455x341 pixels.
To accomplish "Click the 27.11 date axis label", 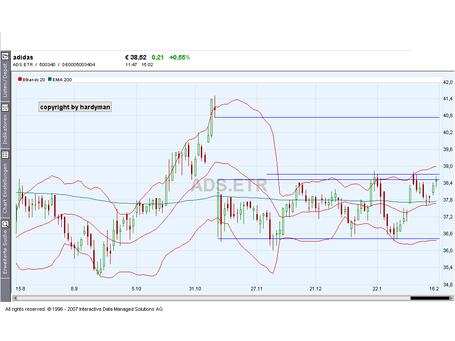I will 256,289.
